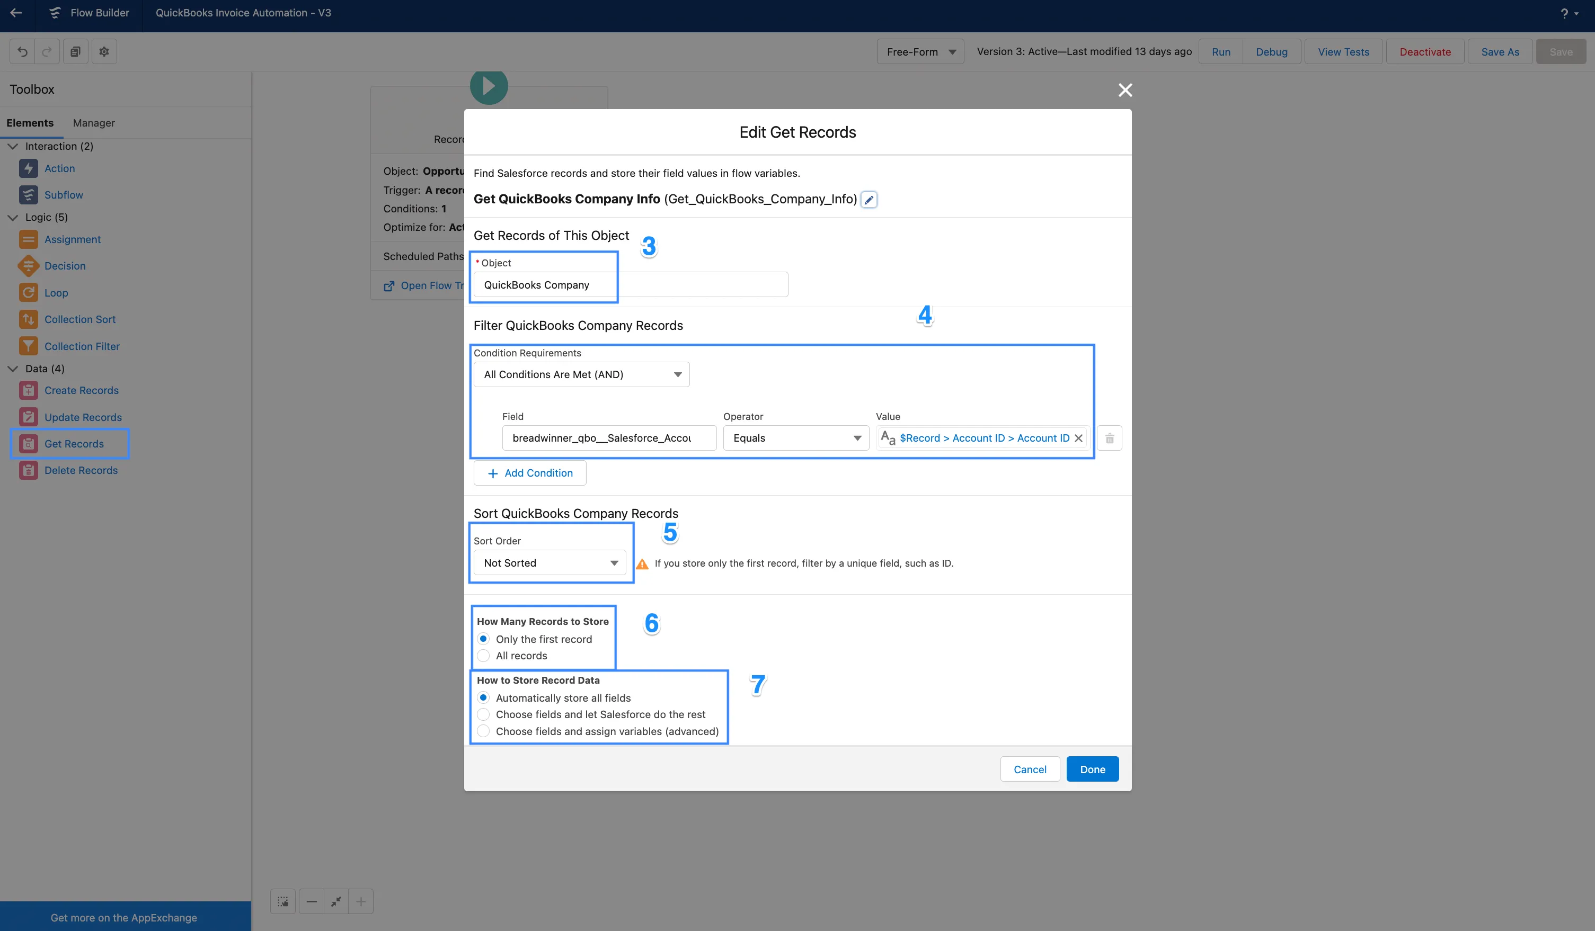Collapse the Interaction (2) section
Screen dimensions: 1595x931
point(13,146)
